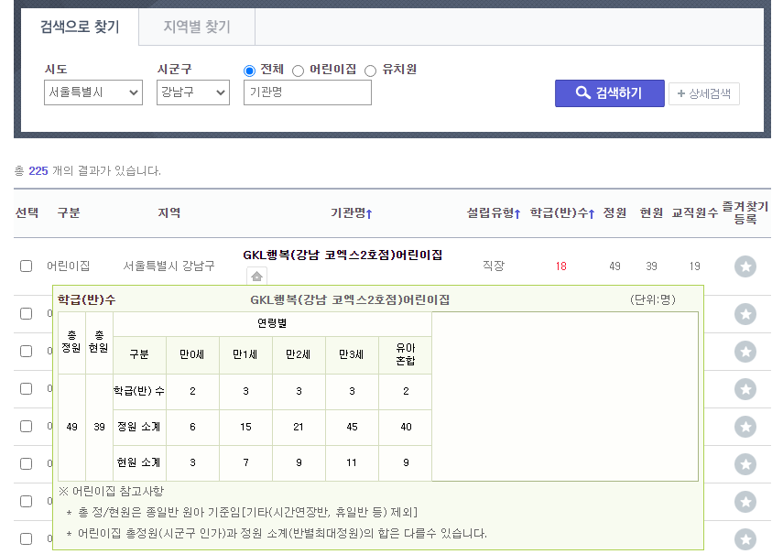The width and height of the screenshot is (783, 554).
Task: Select the 어린이집 radio option
Action: tap(298, 71)
